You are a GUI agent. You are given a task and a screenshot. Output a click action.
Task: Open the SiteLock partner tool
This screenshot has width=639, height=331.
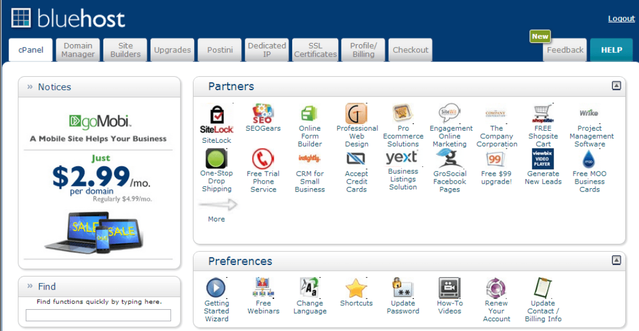[216, 115]
